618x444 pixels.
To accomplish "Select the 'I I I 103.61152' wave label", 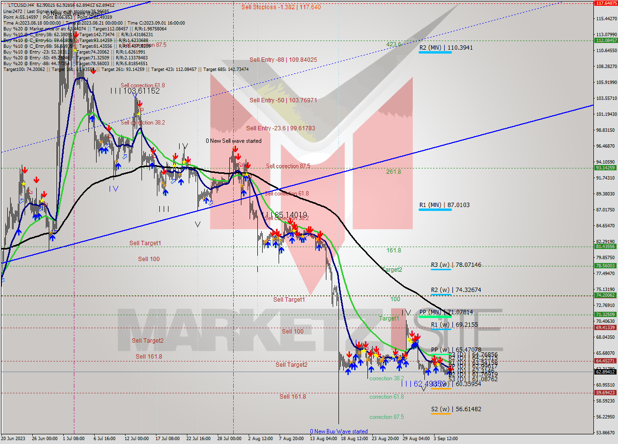I will 135,91.
